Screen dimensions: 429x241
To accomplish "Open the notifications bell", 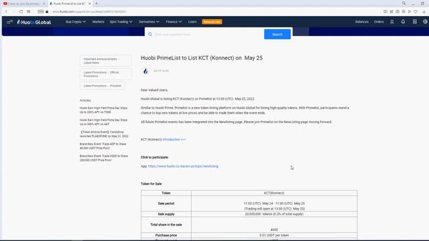I will 403,21.
